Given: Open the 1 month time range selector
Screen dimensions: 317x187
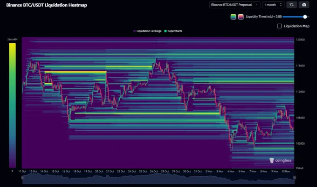Looking at the screenshot, I should [x=273, y=5].
